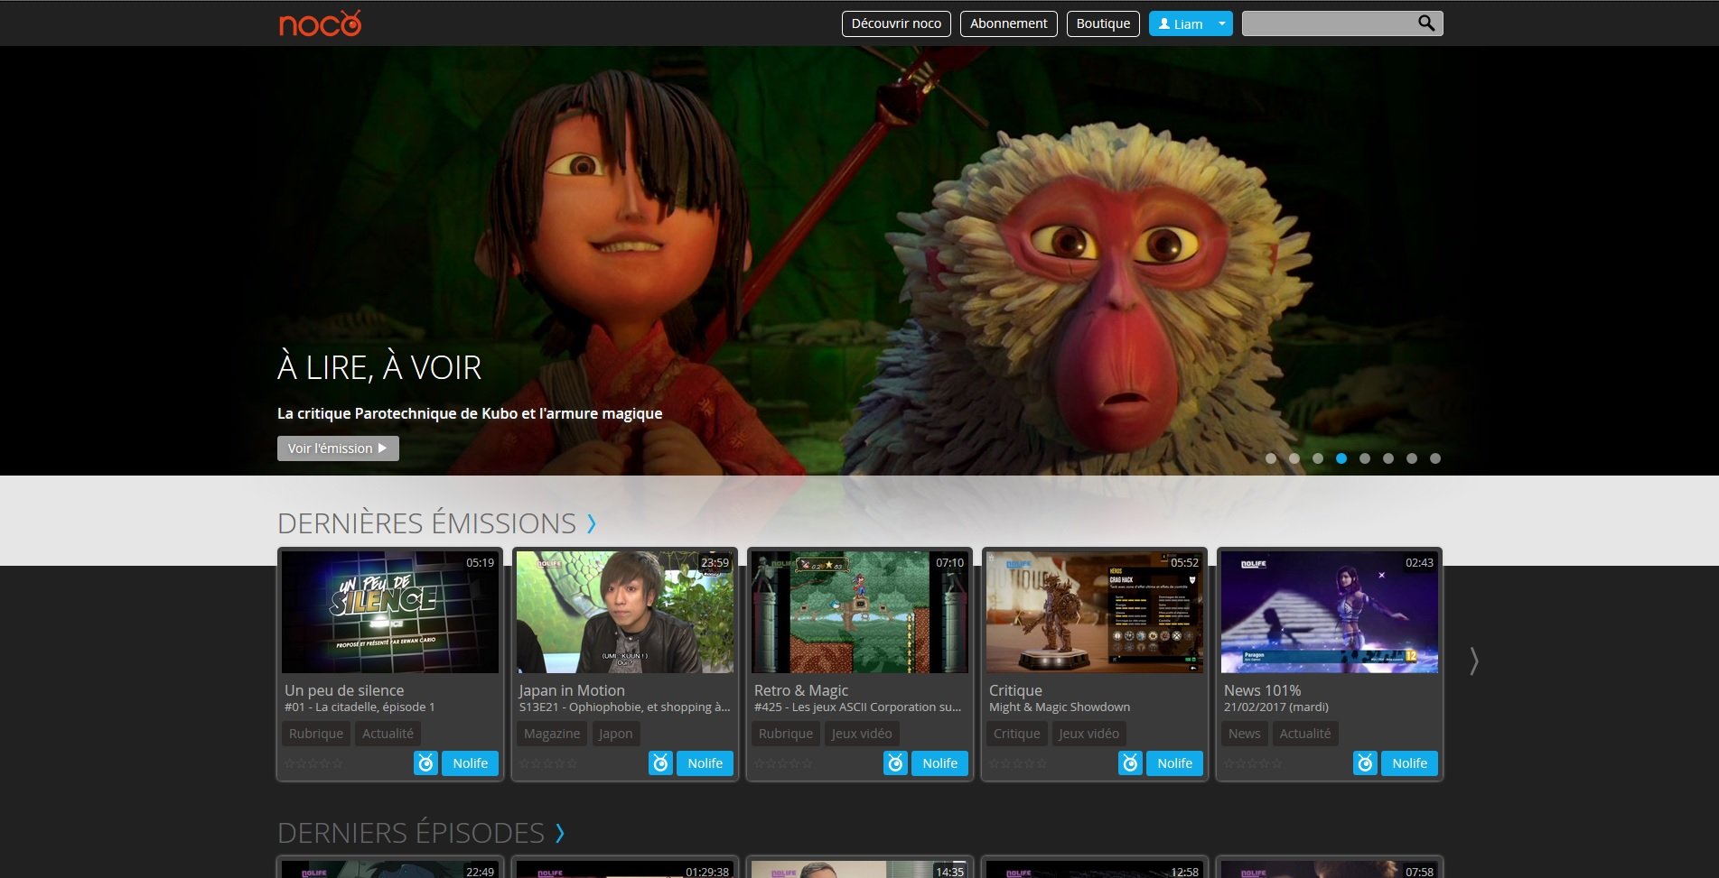Screen dimensions: 1719x878
Task: Open the Abonnement menu item
Action: (x=1008, y=23)
